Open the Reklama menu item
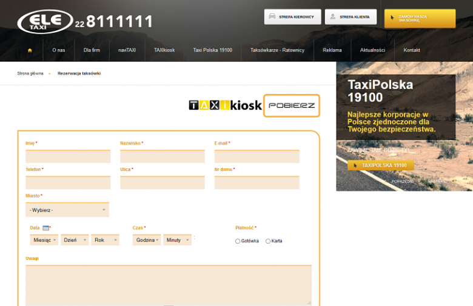 click(x=332, y=50)
